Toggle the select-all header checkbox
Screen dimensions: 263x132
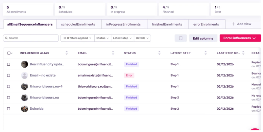click(9, 53)
